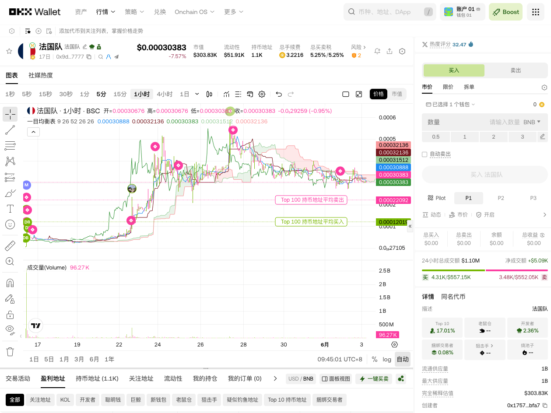
Task: Expand the 更多 menu
Action: [x=233, y=12]
